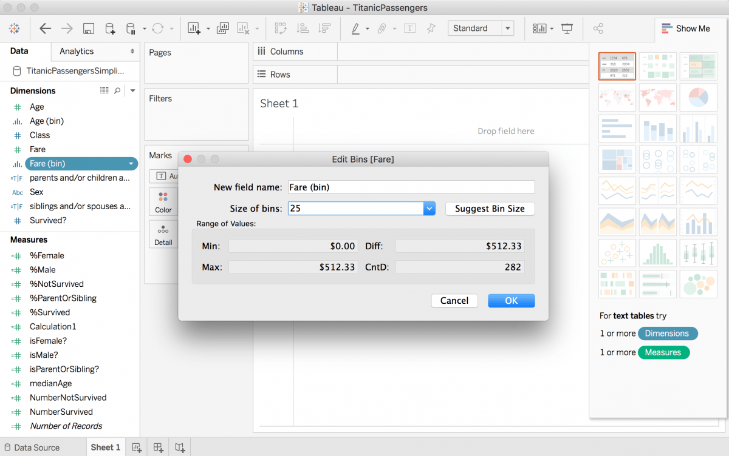Click the Redo forward arrow
The image size is (729, 456).
[x=67, y=29]
